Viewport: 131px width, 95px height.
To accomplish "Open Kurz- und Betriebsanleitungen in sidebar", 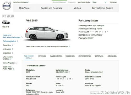I will tap(12, 36).
